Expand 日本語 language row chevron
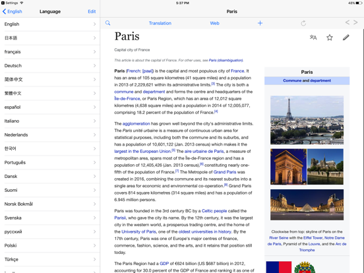364x273 pixels. 94,38
